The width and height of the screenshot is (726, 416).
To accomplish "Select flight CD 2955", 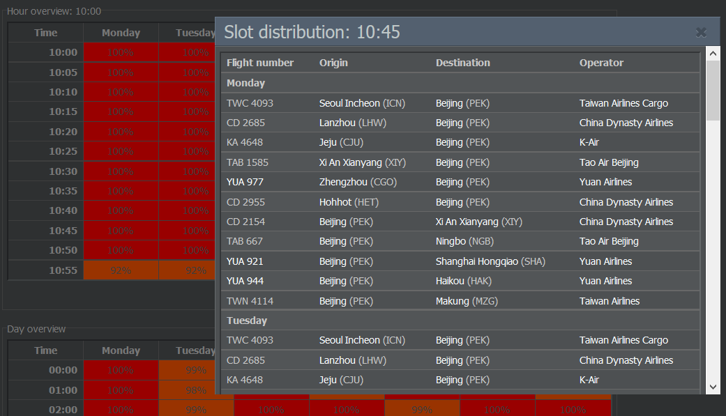I will (245, 202).
